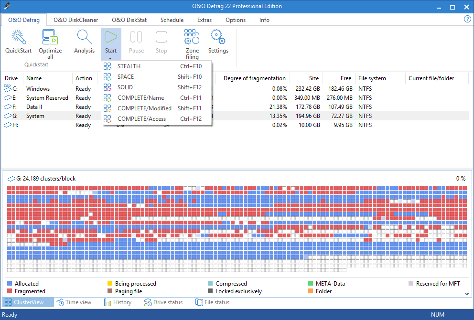The image size is (474, 320).
Task: Choose COMPLETE/Access from the menu
Action: pyautogui.click(x=156, y=119)
